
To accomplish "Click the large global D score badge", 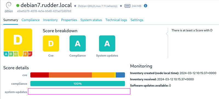I will pos(18,40).
